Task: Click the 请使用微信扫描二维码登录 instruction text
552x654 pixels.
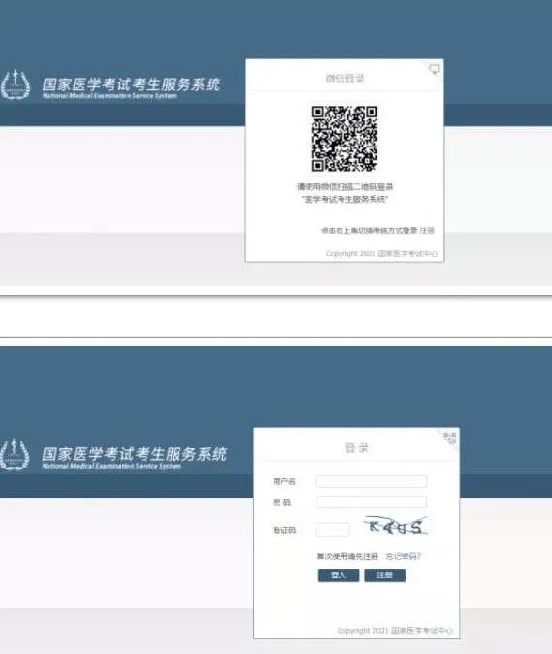Action: tap(344, 187)
